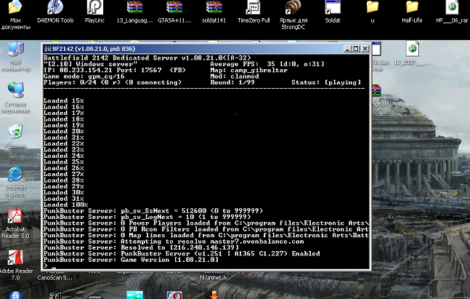This screenshot has width=470, height=299.
Task: Close the BF2142 server console window
Action: (365, 49)
